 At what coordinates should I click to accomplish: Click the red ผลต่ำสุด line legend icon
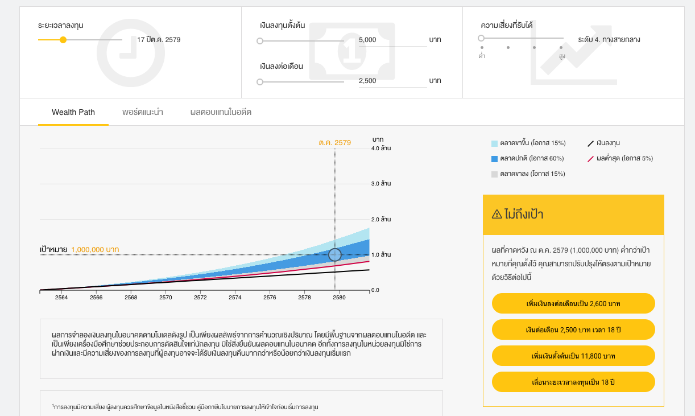pos(590,158)
